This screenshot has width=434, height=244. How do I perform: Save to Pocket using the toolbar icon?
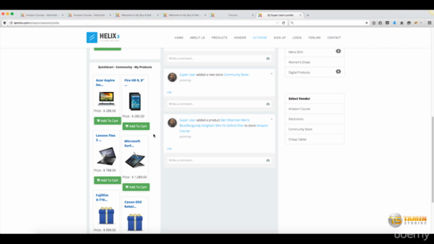point(387,23)
